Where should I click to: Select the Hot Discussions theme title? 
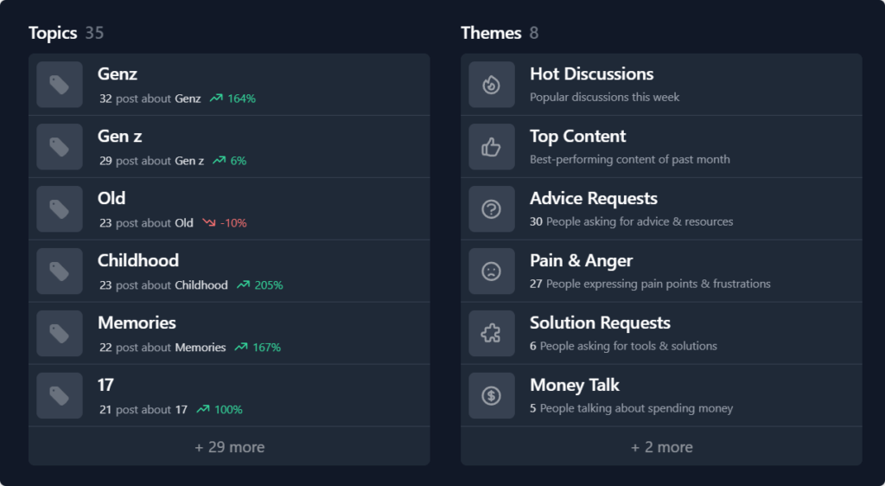pyautogui.click(x=591, y=74)
